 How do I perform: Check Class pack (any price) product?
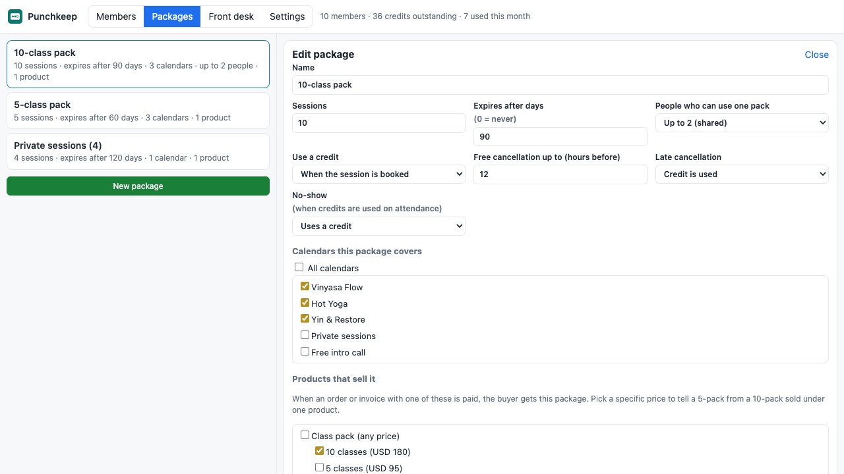coord(305,435)
